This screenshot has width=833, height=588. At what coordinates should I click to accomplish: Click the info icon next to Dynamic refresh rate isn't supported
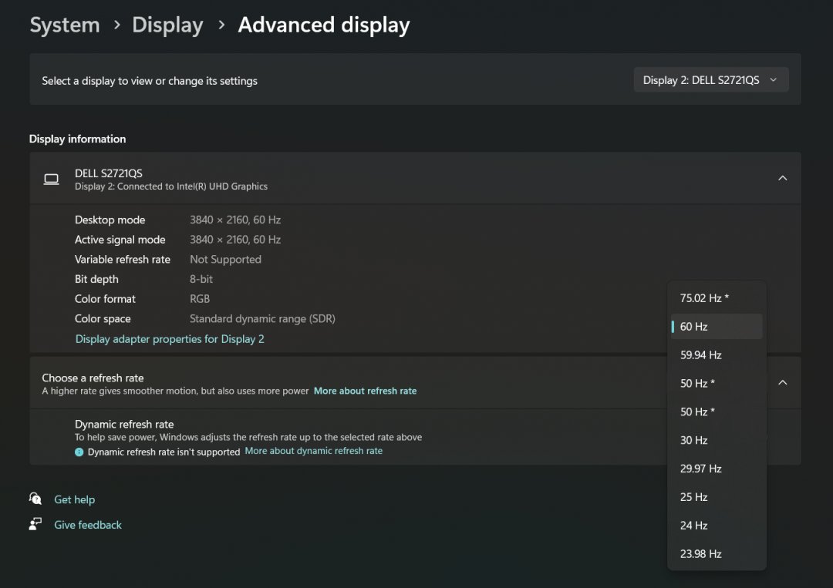79,452
